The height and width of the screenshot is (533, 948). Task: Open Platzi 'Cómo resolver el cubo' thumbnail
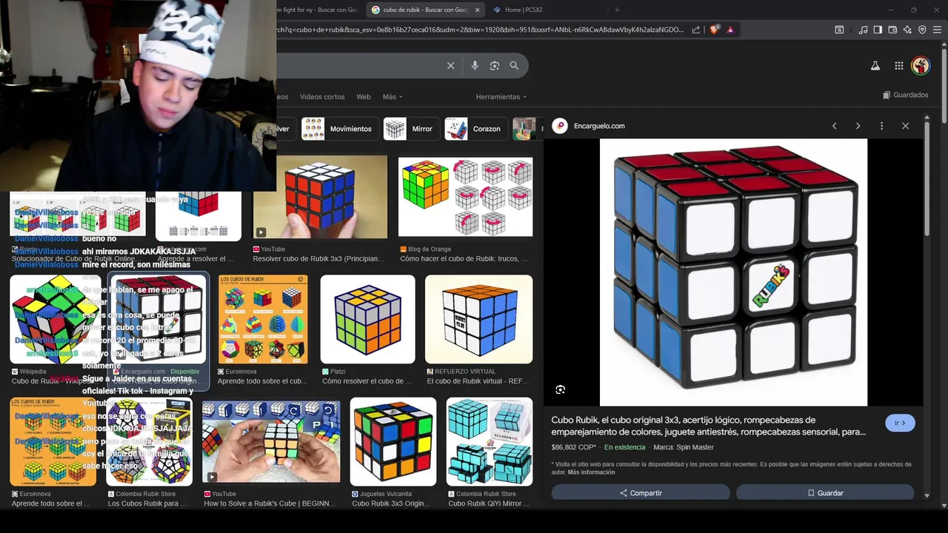(x=367, y=319)
